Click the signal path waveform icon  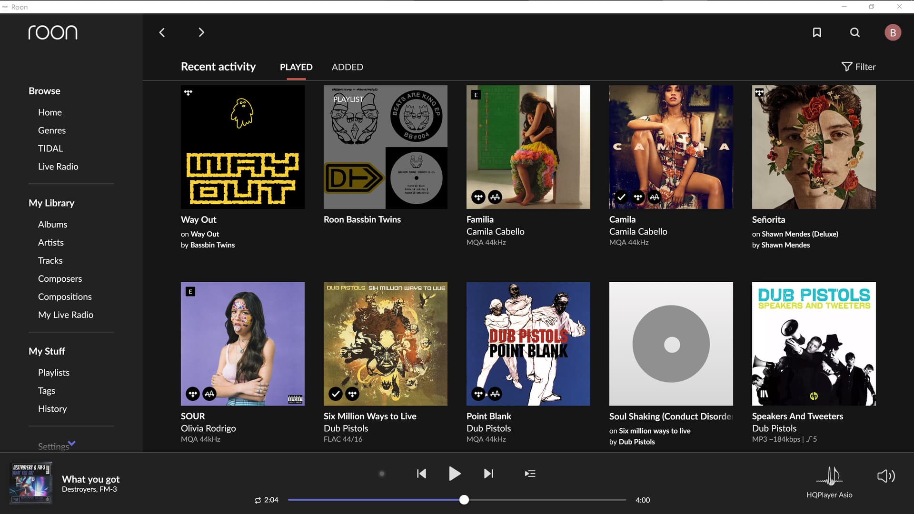coord(829,475)
